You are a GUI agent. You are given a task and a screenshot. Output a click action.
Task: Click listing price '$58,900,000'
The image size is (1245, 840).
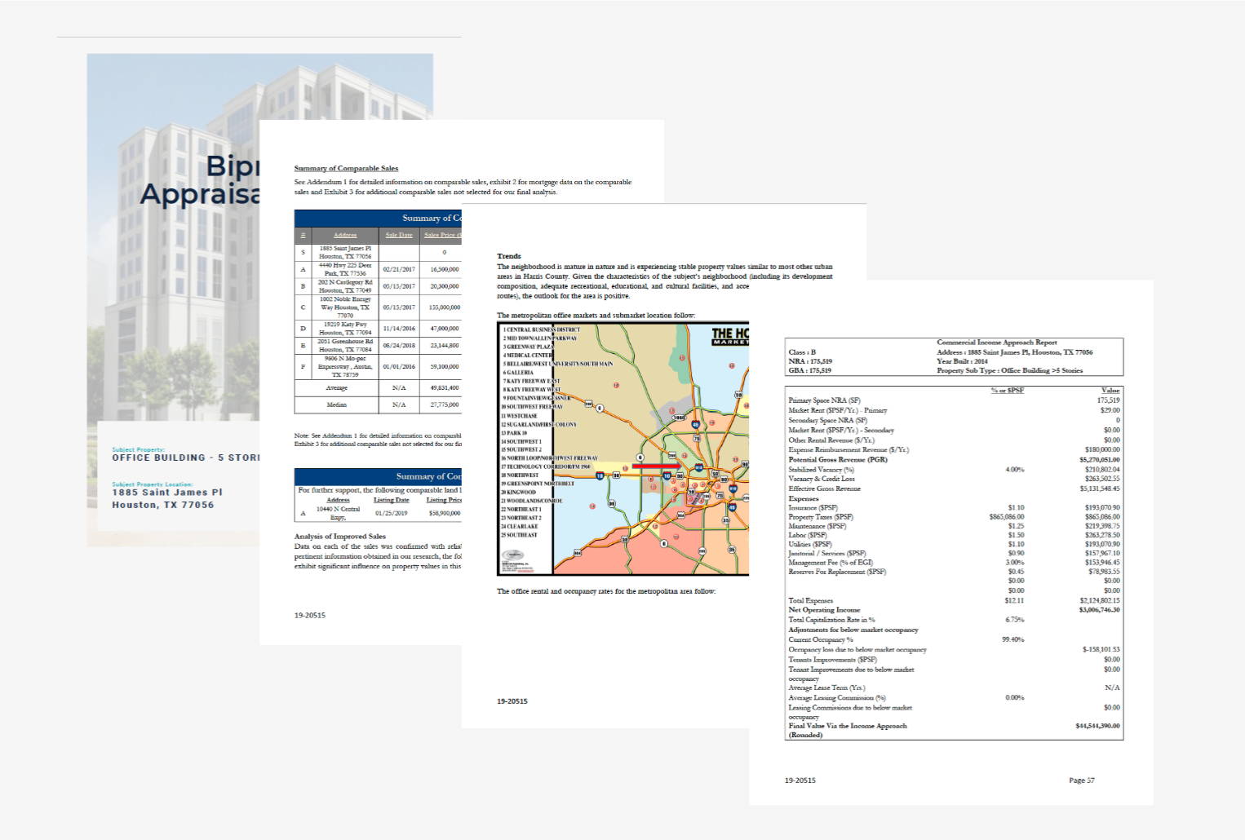(445, 514)
